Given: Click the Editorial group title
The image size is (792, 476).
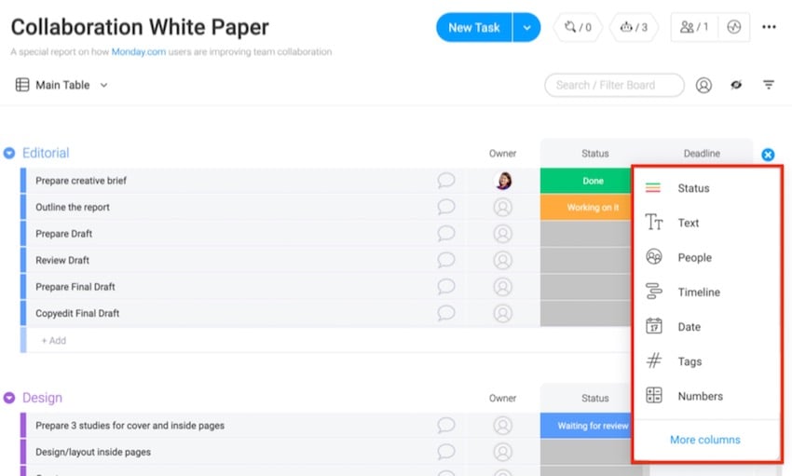Looking at the screenshot, I should pyautogui.click(x=46, y=153).
